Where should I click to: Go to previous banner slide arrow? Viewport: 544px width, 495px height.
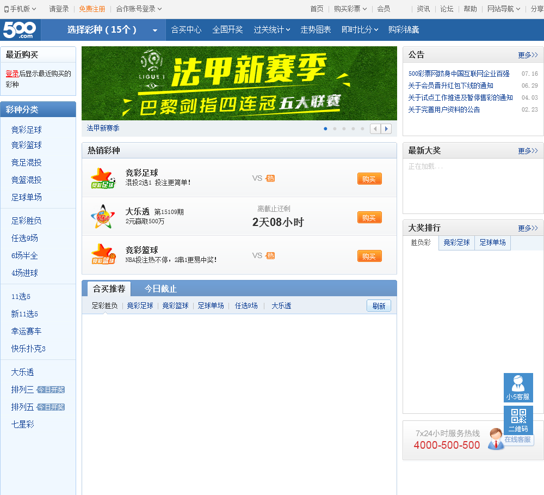point(375,129)
